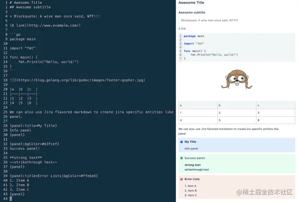Viewport: 299px width, 202px height.
Task: Click 'Success panel!' text in green panel
Action: (195, 158)
